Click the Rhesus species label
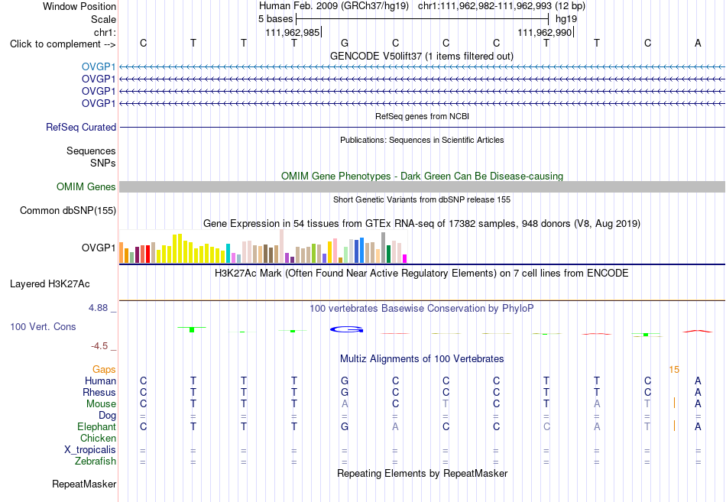 99,392
